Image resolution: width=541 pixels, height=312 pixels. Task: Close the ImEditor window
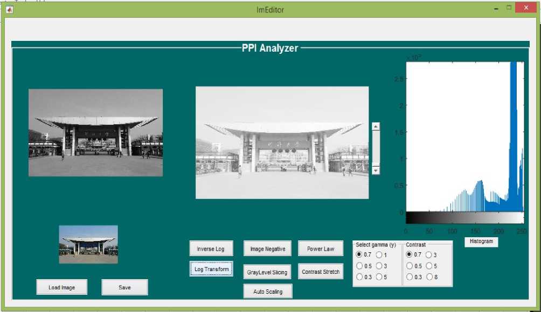click(526, 8)
